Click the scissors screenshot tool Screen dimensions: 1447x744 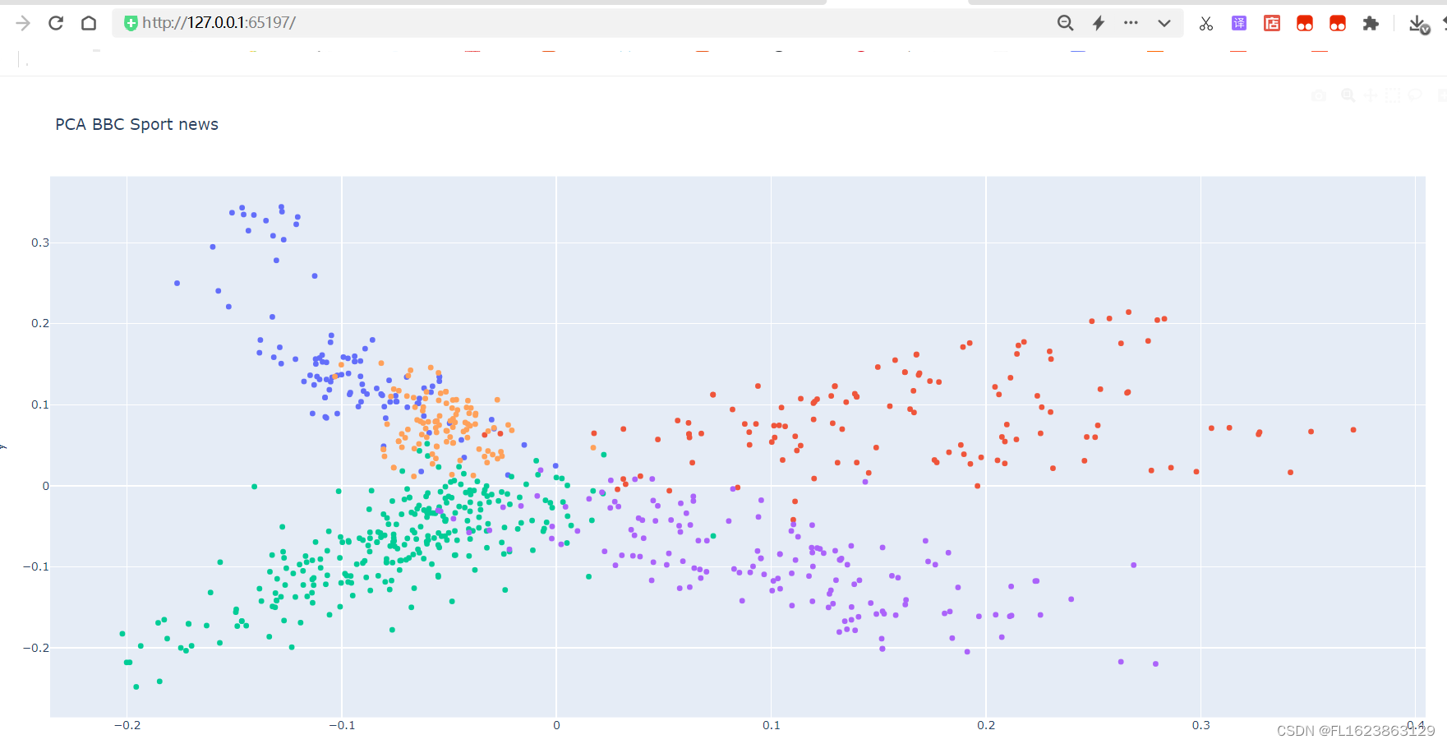point(1206,23)
